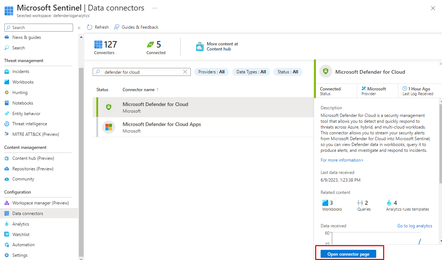Open the For more information link
The height and width of the screenshot is (260, 442).
point(342,160)
